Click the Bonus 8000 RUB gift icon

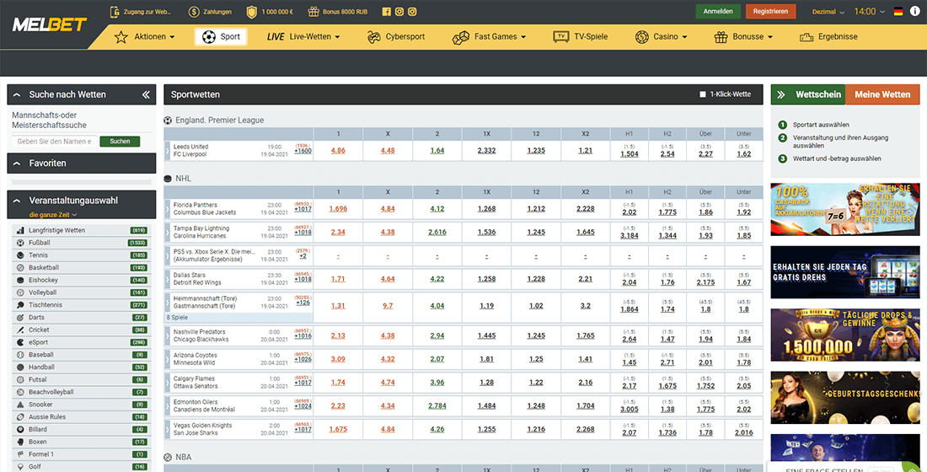coord(313,12)
